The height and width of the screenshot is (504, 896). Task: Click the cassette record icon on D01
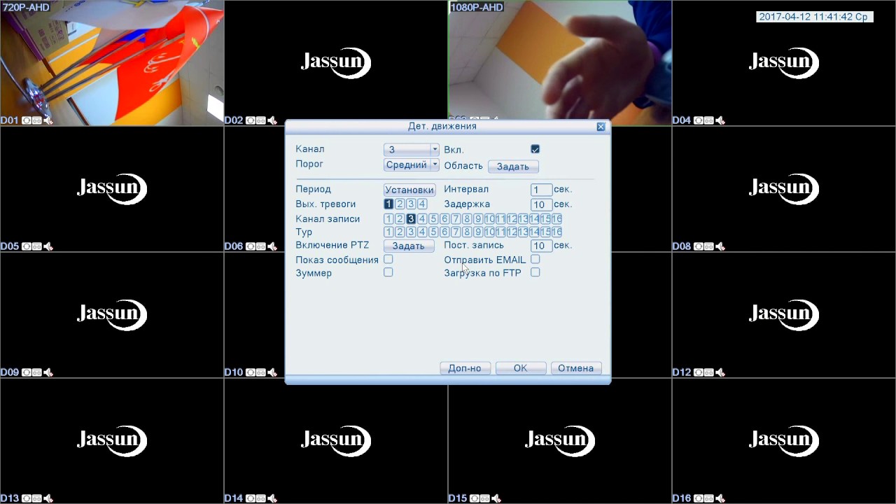pyautogui.click(x=37, y=120)
